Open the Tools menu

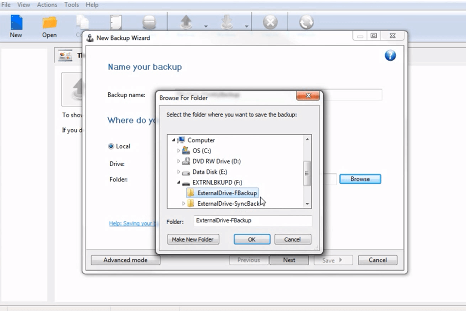tap(71, 4)
